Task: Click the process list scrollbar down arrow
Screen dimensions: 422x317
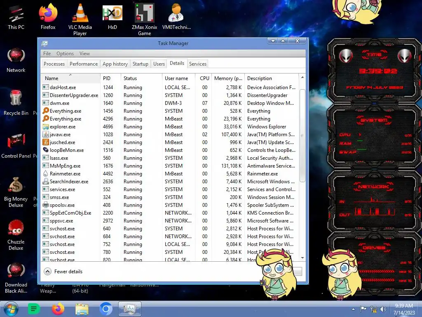Action: (302, 258)
